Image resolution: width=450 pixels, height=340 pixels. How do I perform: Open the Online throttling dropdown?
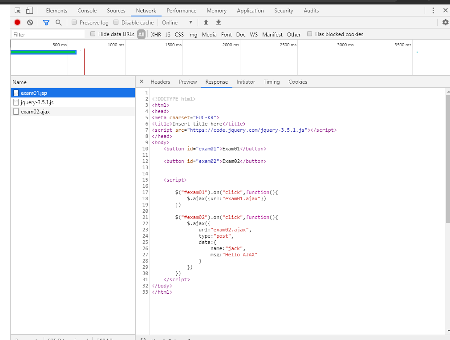(177, 22)
